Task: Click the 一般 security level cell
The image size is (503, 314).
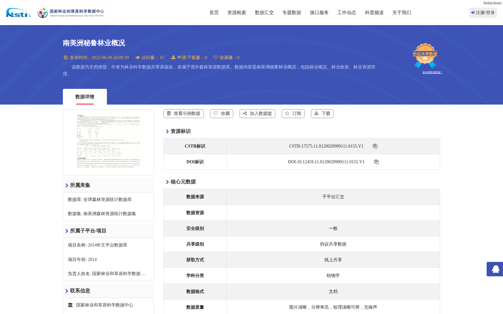Action: click(x=333, y=228)
